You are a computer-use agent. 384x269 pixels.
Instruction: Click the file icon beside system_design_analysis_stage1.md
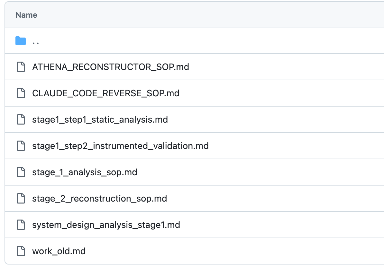(21, 225)
